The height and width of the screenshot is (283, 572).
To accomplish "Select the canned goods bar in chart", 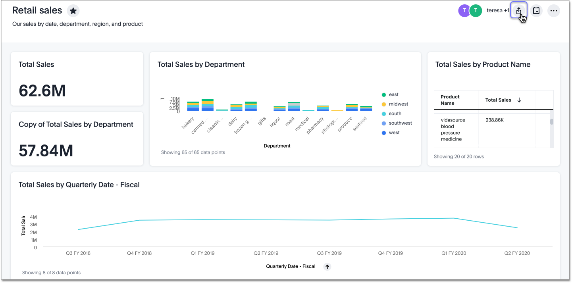I will point(207,105).
